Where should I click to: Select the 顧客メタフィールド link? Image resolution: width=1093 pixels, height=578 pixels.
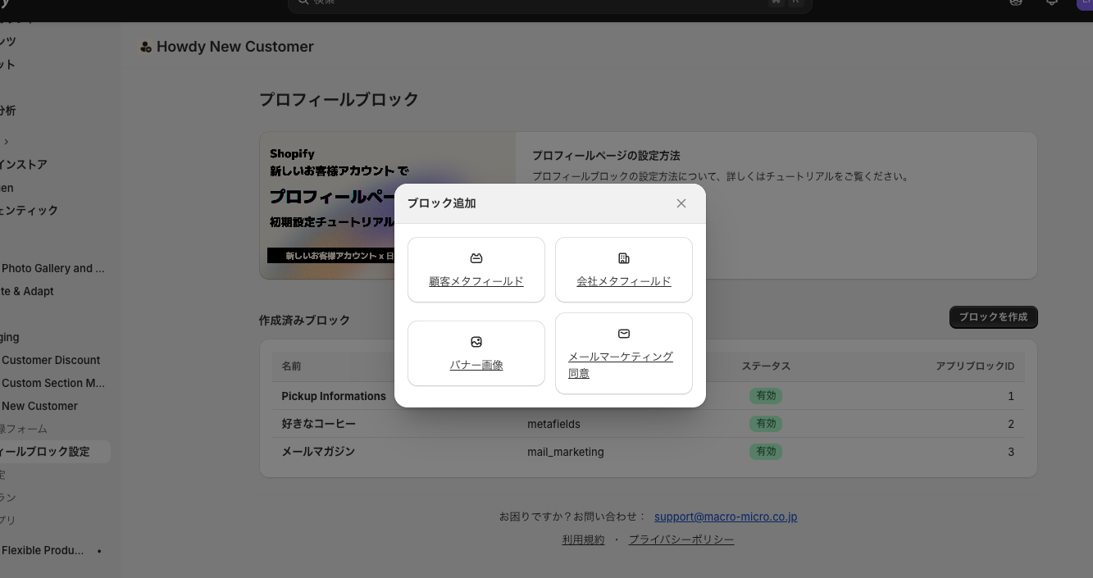tap(476, 281)
